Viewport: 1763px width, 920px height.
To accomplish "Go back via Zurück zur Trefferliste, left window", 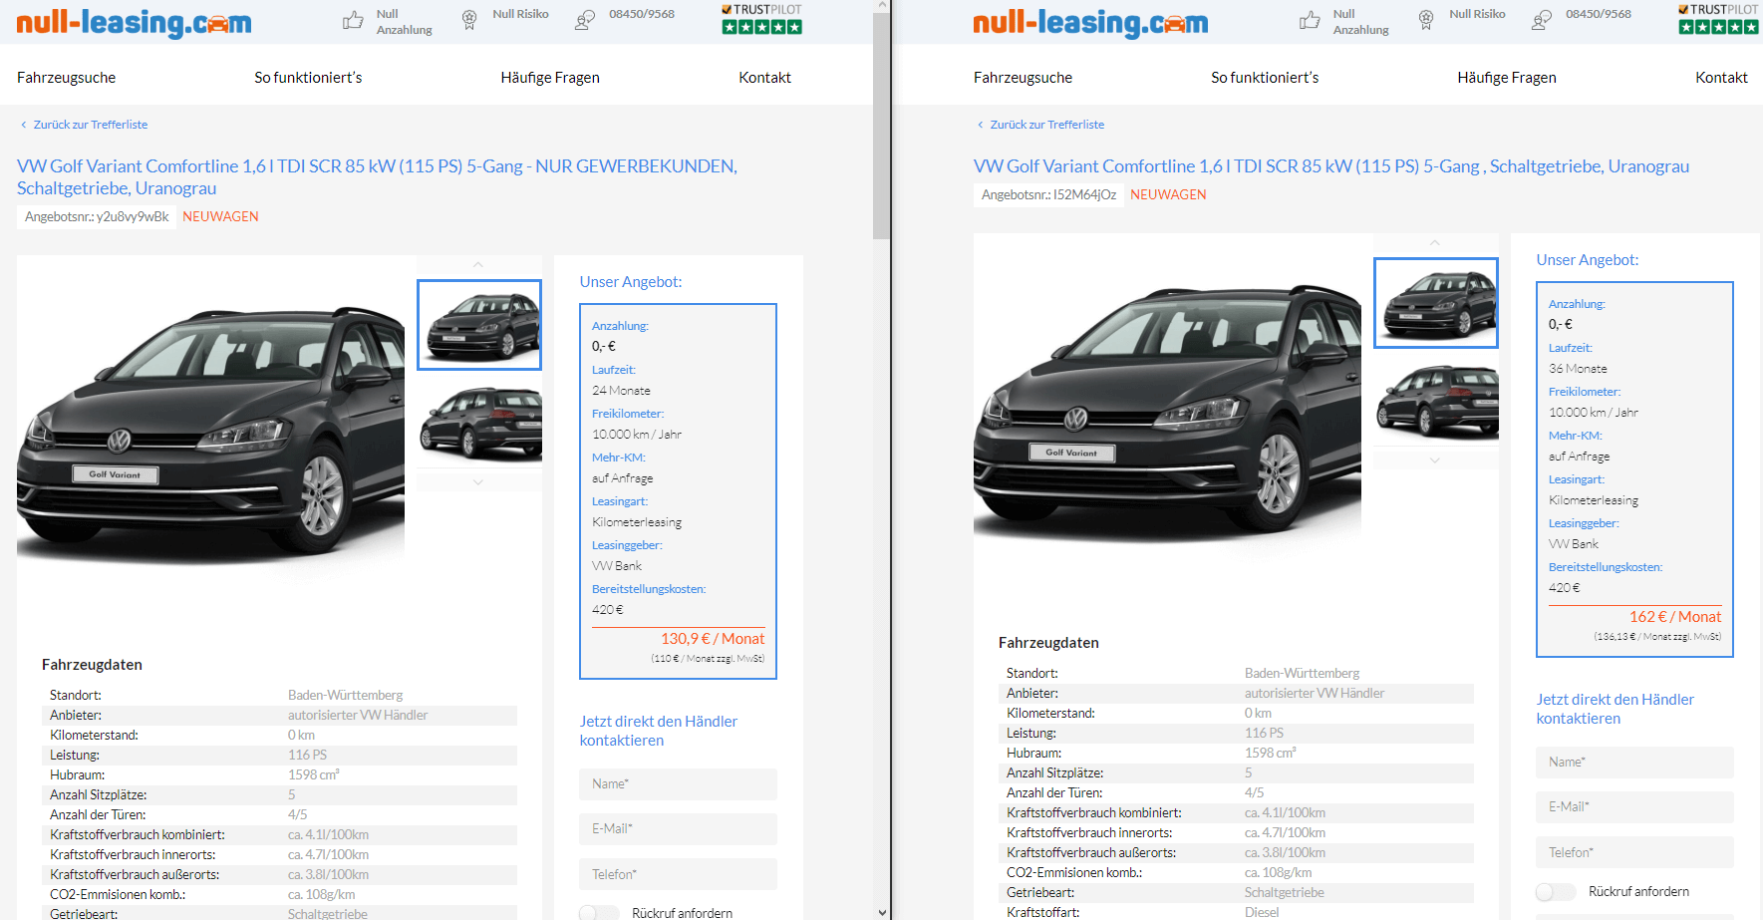I will point(91,125).
